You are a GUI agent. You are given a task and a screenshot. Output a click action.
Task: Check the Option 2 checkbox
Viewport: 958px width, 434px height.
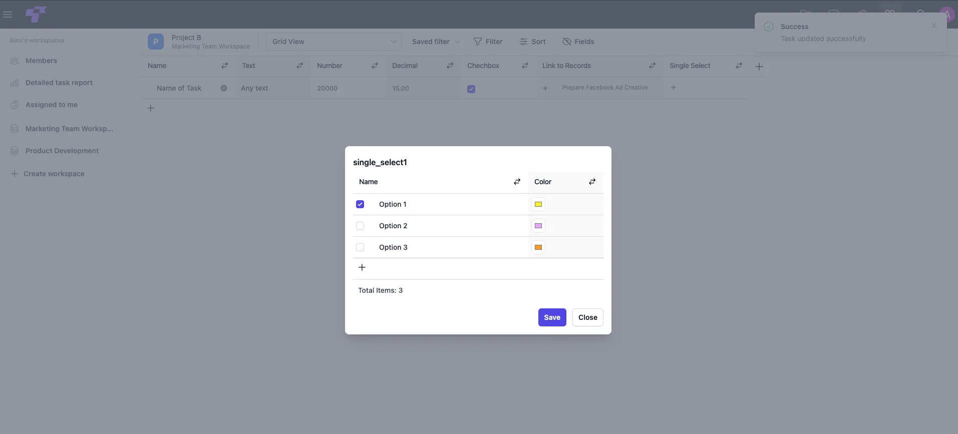[x=360, y=226]
